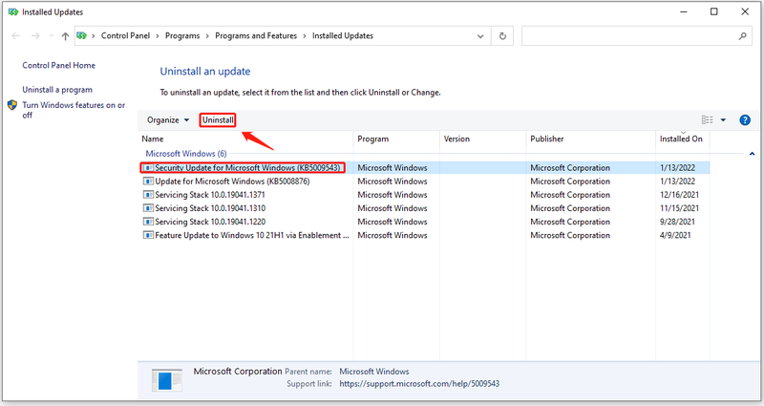Expand the address bar history dropdown
Screen dimensions: 764x406
480,36
